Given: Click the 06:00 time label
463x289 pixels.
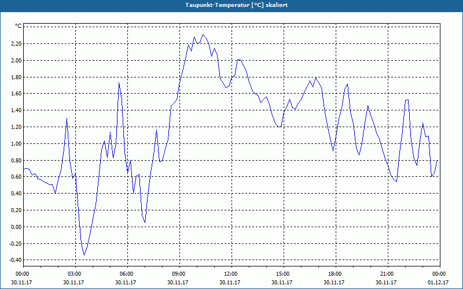Looking at the screenshot, I should point(127,274).
